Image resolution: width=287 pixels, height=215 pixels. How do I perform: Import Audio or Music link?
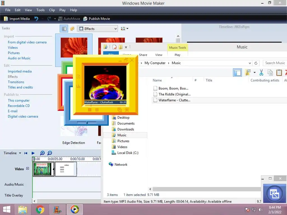tap(19, 58)
